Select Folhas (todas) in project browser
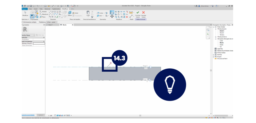Screen dimensions: 256x123 point(221,53)
